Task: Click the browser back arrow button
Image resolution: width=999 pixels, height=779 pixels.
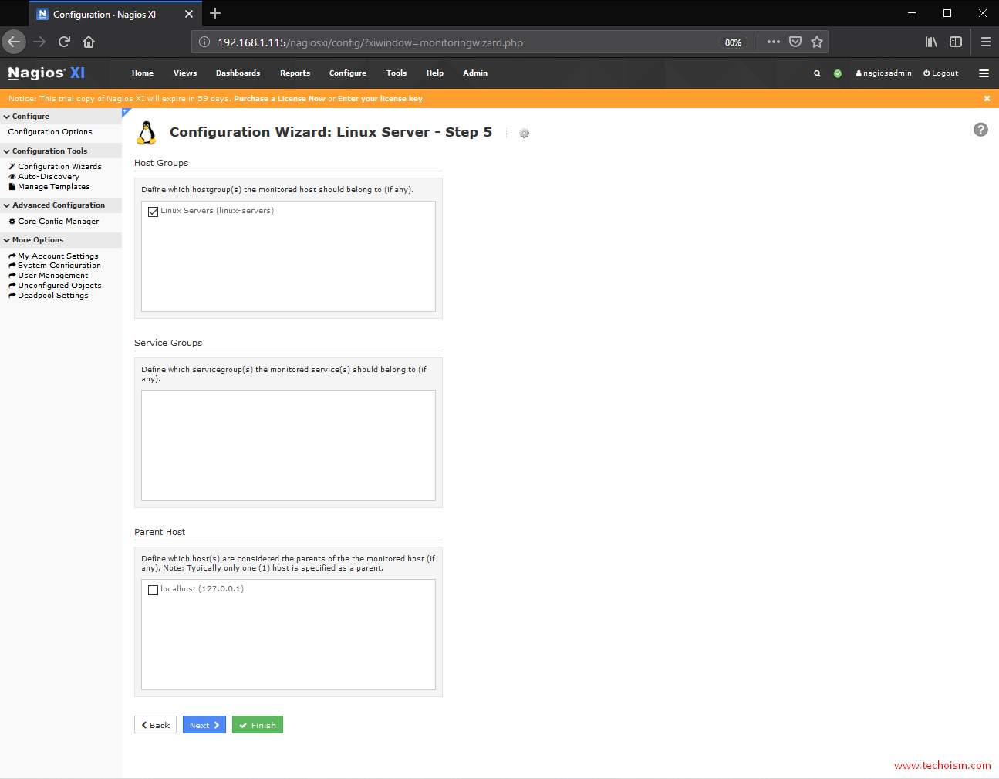Action: (x=14, y=42)
